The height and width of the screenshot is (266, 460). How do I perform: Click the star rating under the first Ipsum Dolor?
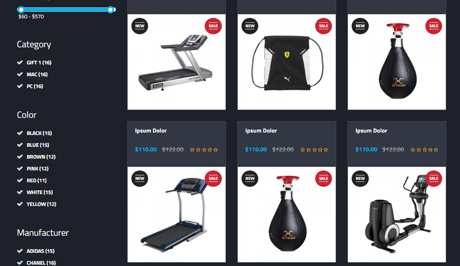tap(204, 149)
